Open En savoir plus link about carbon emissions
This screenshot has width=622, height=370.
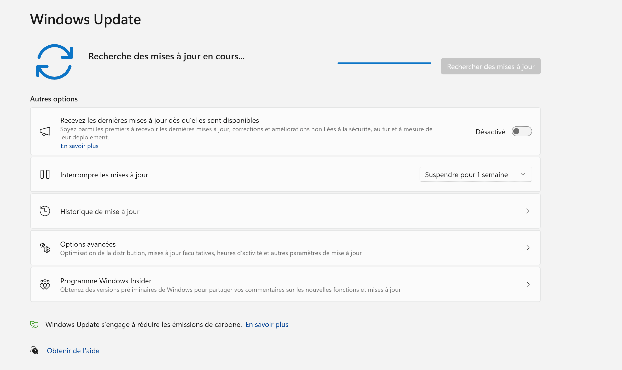(267, 324)
